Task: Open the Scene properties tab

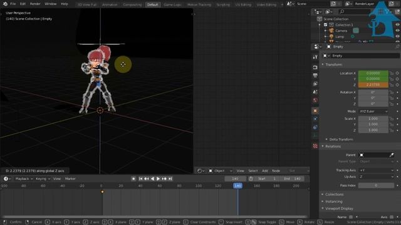Action: pos(315,92)
